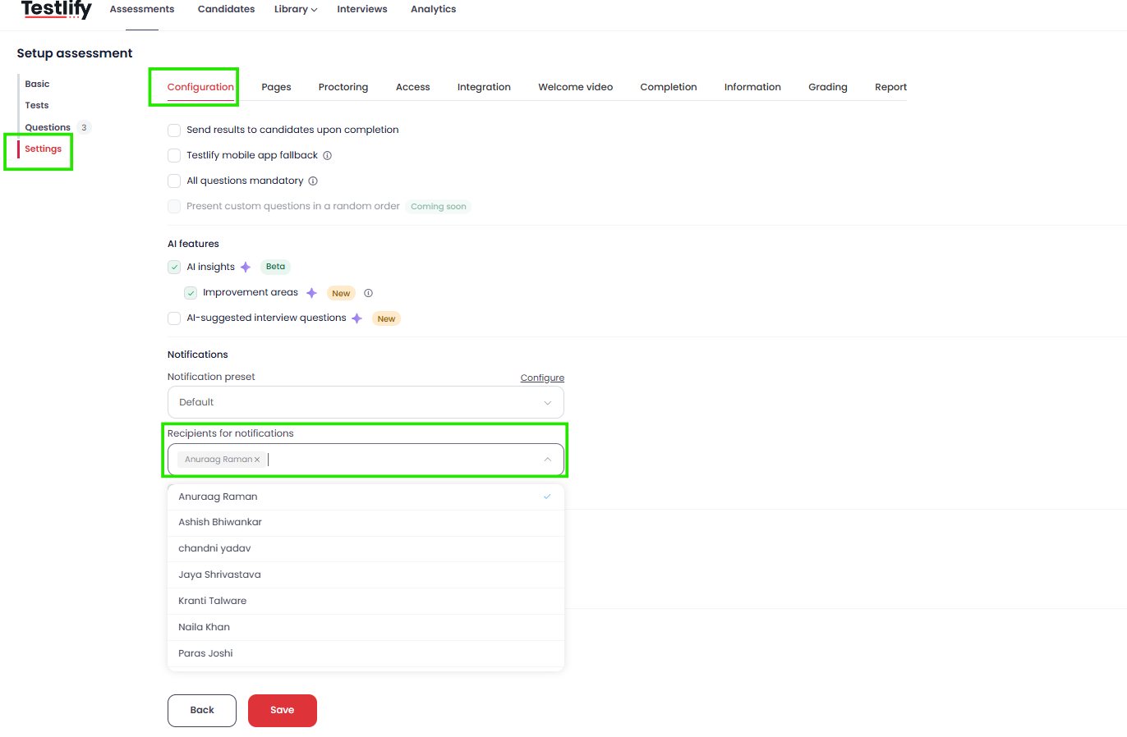Open the Completion tab

coord(669,87)
